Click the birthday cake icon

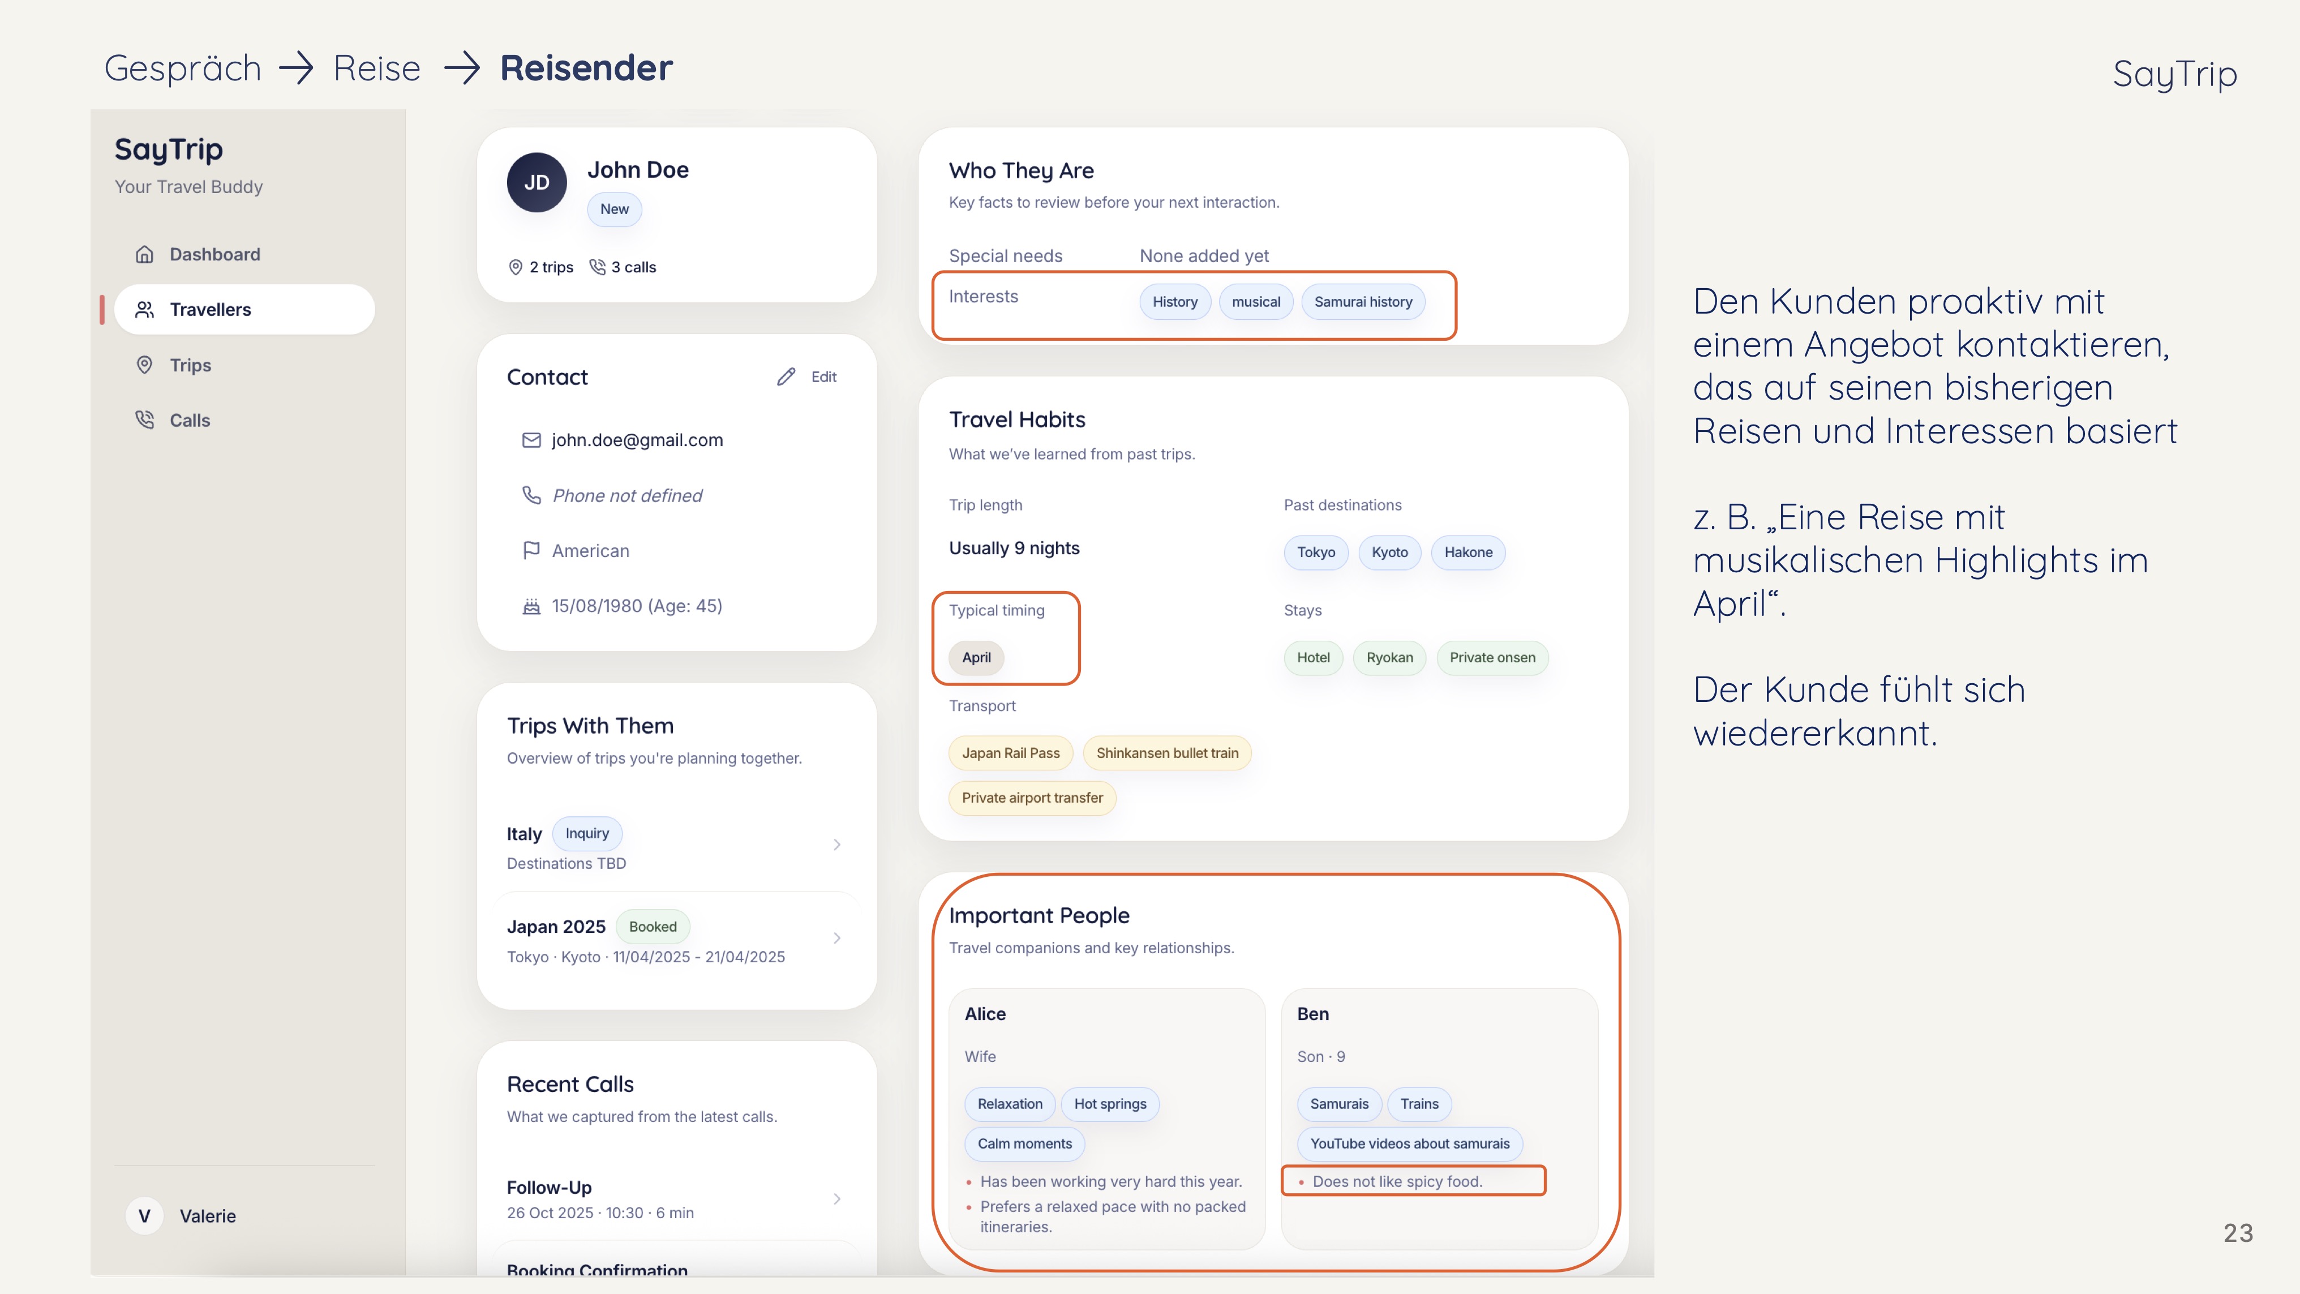click(531, 606)
